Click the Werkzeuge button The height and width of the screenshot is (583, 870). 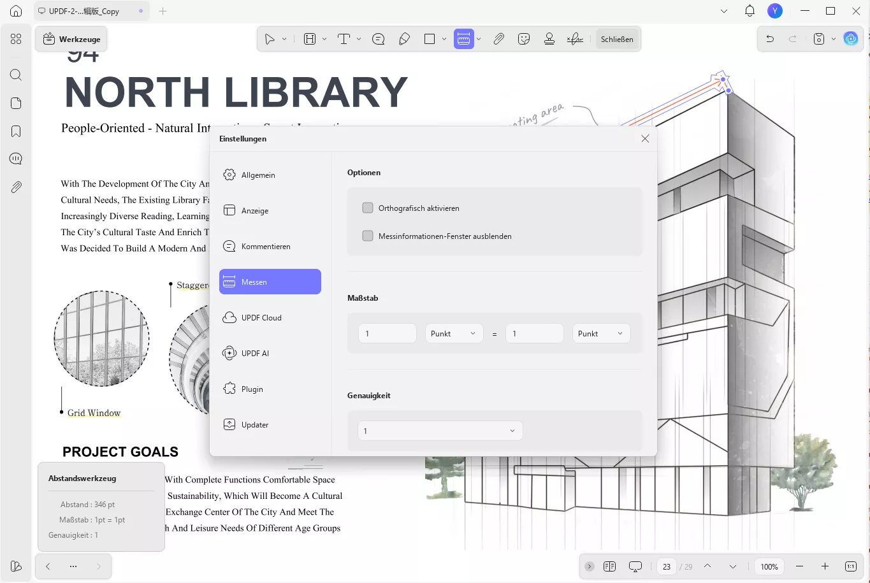pyautogui.click(x=71, y=39)
